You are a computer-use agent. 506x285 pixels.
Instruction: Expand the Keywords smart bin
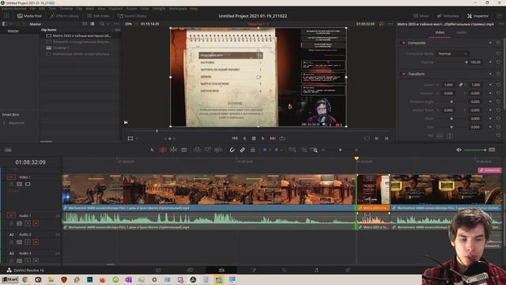pyautogui.click(x=4, y=123)
